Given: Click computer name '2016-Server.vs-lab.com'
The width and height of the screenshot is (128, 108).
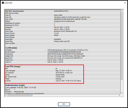Looking at the screenshot, I should point(64,73).
